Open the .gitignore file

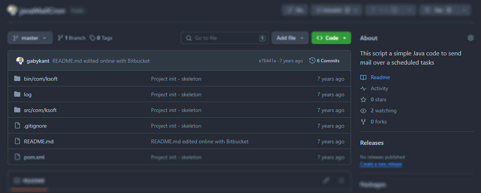pyautogui.click(x=35, y=126)
